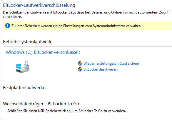Viewport: 172px width, 120px height.
Task: Click the green LED on the drive icon
Action: point(20,72)
